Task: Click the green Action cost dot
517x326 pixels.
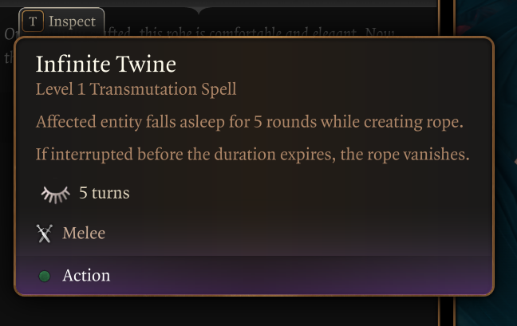Action: tap(45, 276)
